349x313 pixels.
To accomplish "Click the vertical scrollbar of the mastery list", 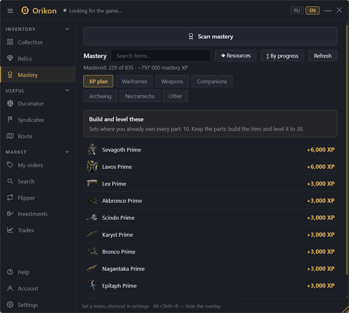I will (x=347, y=149).
